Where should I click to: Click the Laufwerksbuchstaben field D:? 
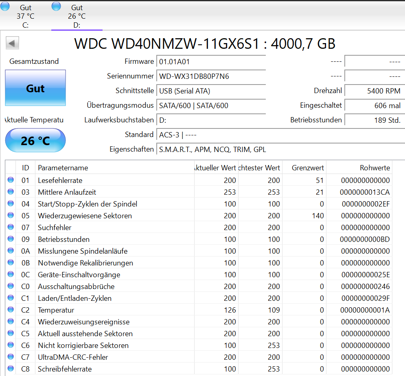click(x=211, y=120)
